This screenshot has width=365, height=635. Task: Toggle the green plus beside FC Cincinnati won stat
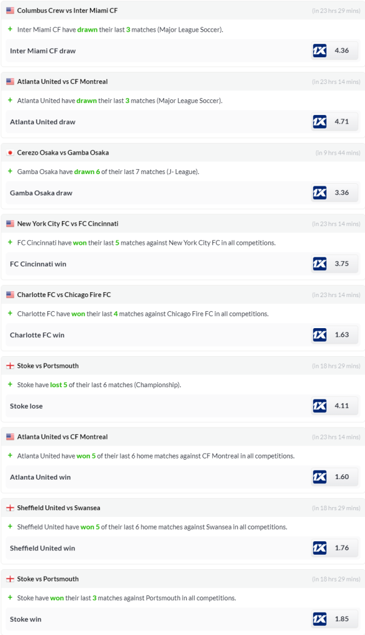(10, 242)
